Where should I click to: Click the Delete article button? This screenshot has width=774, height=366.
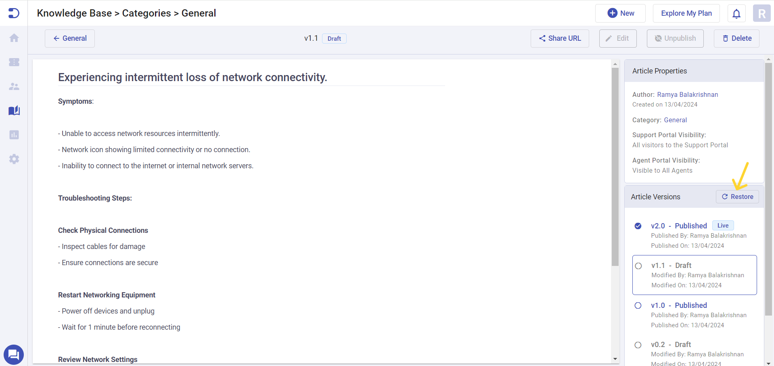coord(736,38)
